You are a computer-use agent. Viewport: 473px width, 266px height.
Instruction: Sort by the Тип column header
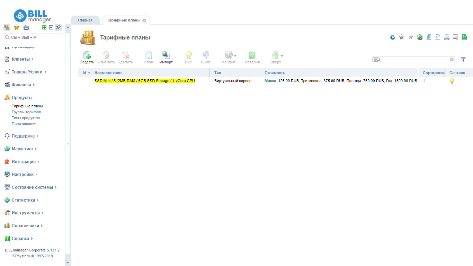tap(235, 73)
